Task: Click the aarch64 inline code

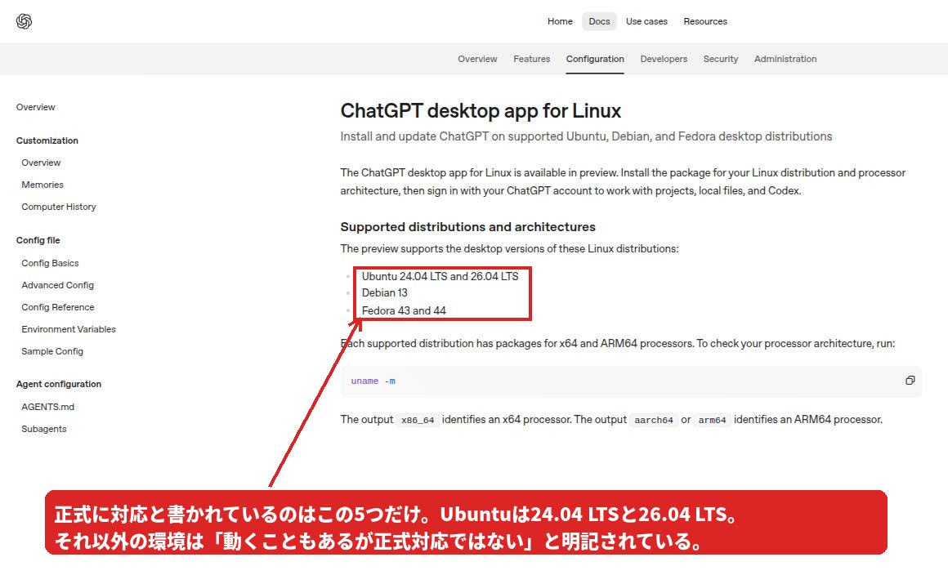Action: click(654, 420)
